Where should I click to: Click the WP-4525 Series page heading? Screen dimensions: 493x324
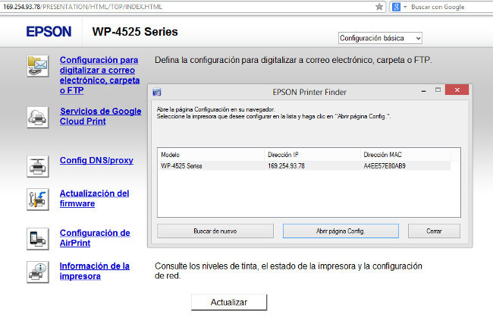[x=135, y=32]
